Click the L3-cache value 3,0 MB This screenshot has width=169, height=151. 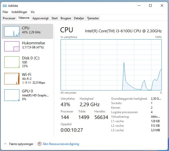(155, 130)
